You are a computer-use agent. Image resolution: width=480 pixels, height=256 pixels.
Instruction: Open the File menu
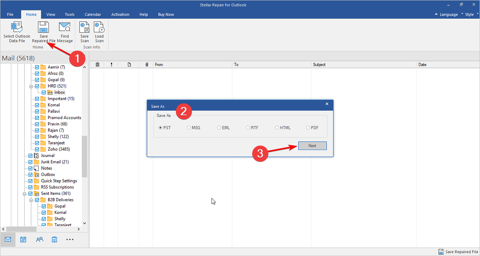pyautogui.click(x=10, y=14)
